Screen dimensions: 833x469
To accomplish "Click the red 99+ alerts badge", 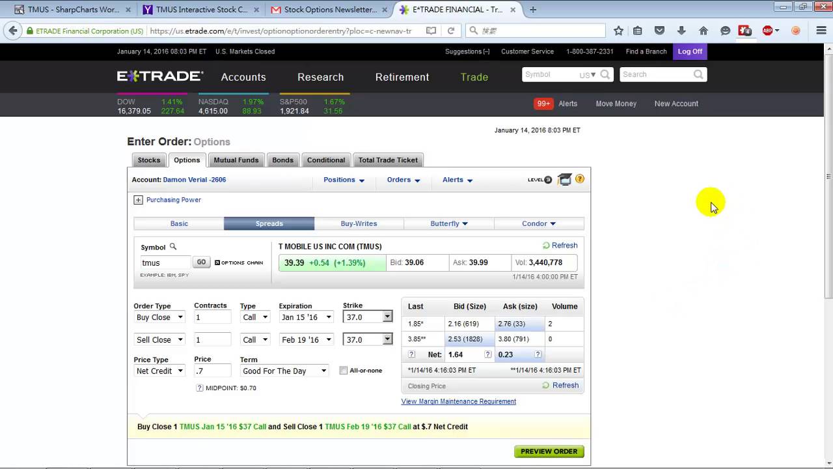I will (543, 104).
